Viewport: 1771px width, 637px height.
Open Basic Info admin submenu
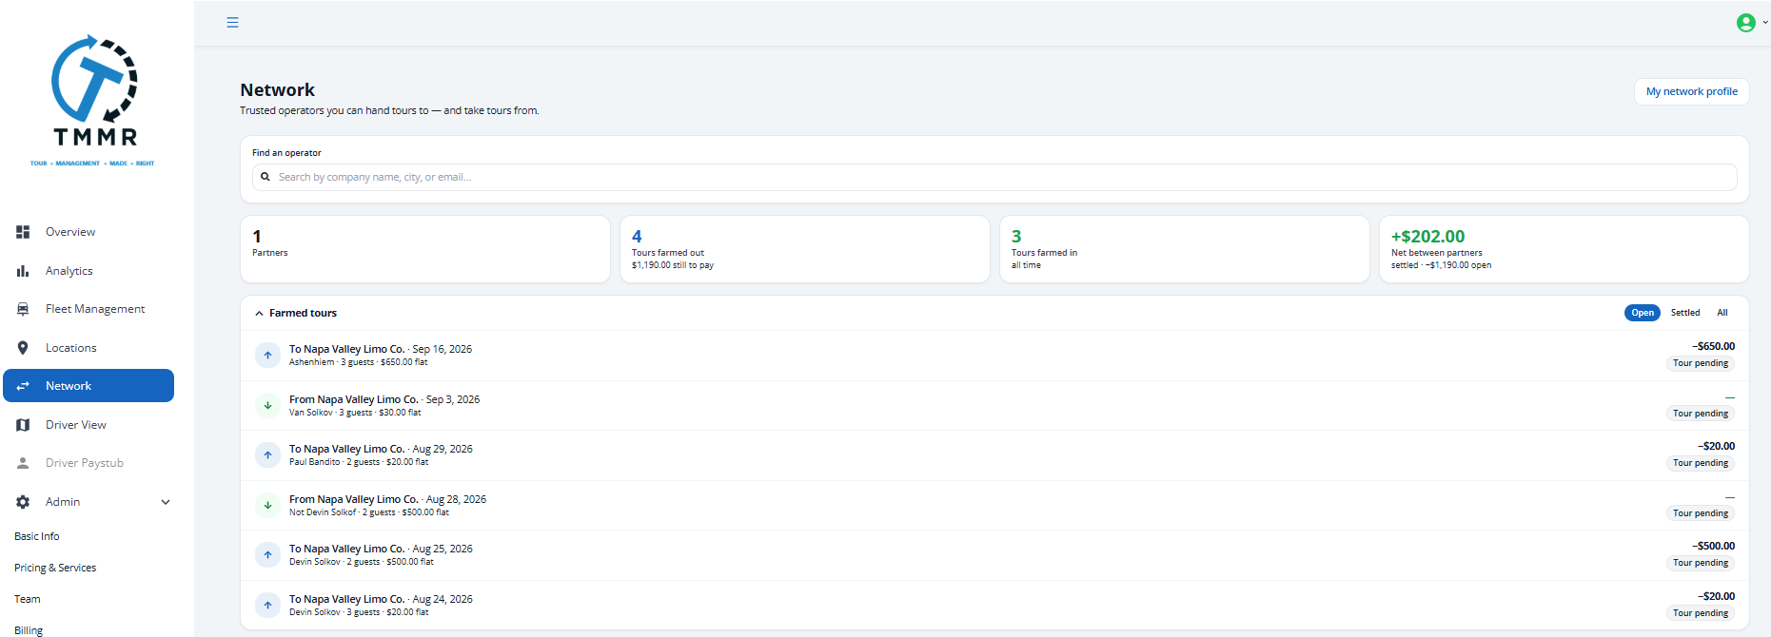[x=37, y=536]
